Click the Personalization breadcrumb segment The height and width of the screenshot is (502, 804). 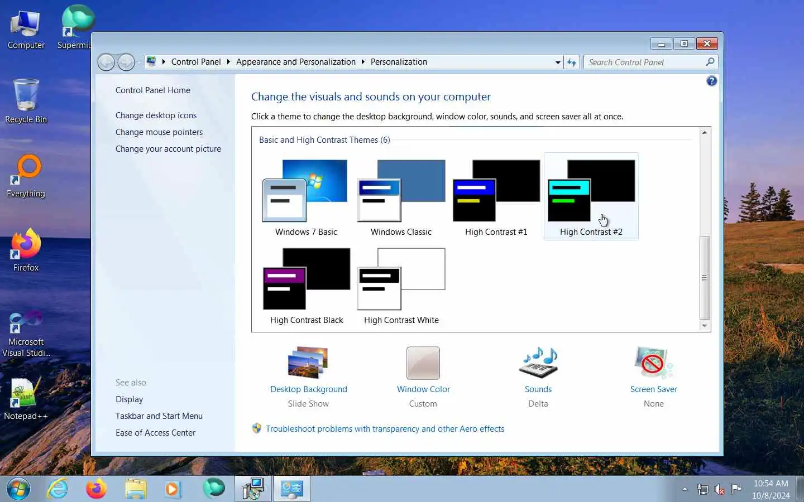pos(399,62)
